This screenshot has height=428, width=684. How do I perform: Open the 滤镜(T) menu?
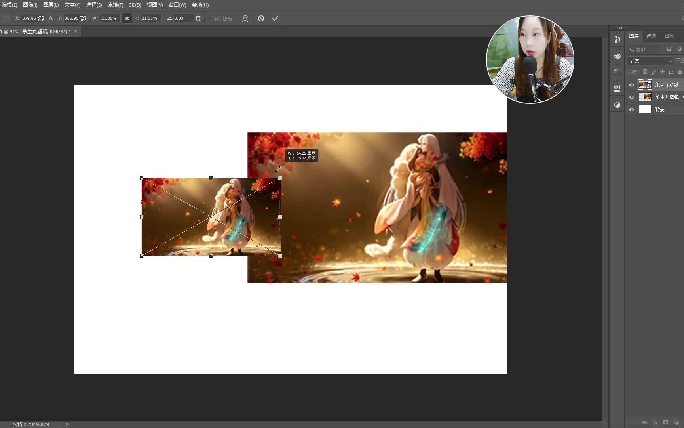pyautogui.click(x=115, y=5)
